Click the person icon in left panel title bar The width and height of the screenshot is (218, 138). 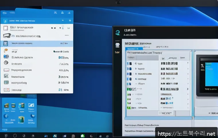point(63,13)
